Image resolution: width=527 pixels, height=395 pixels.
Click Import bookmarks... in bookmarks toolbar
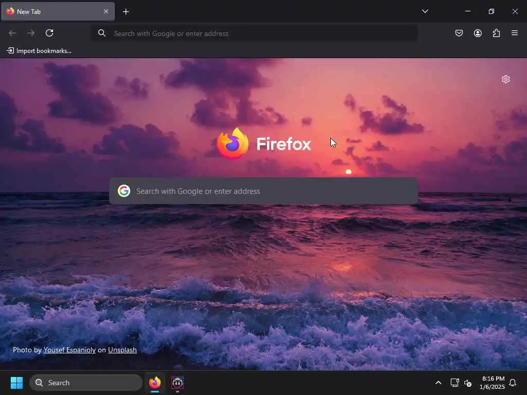coord(39,51)
